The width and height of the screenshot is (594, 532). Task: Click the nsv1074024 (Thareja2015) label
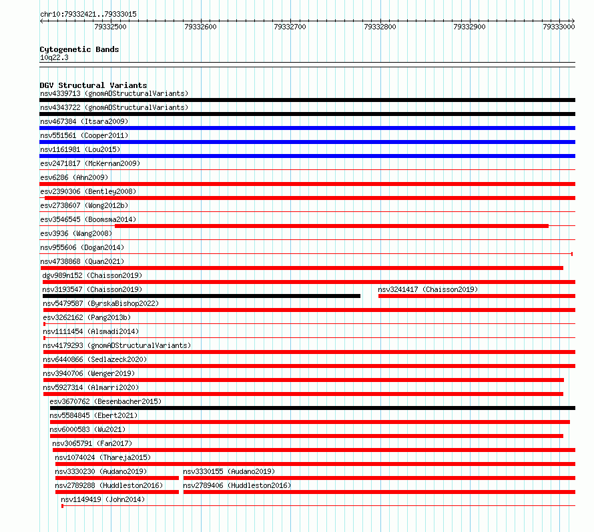tap(103, 457)
